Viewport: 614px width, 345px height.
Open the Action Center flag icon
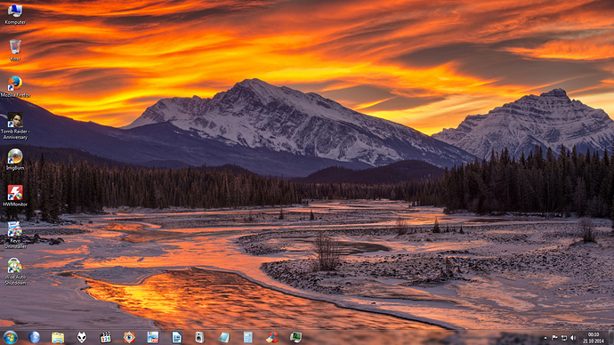pos(554,338)
